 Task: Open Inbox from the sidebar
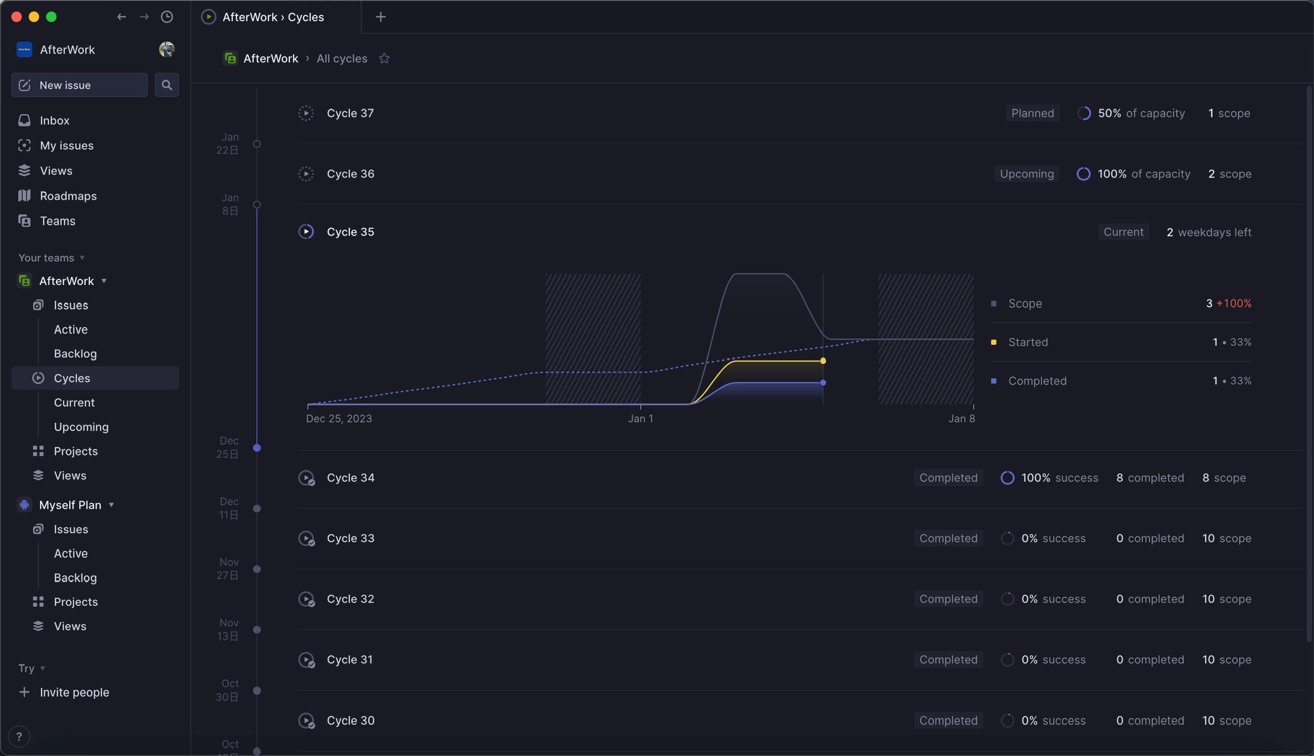click(x=54, y=121)
